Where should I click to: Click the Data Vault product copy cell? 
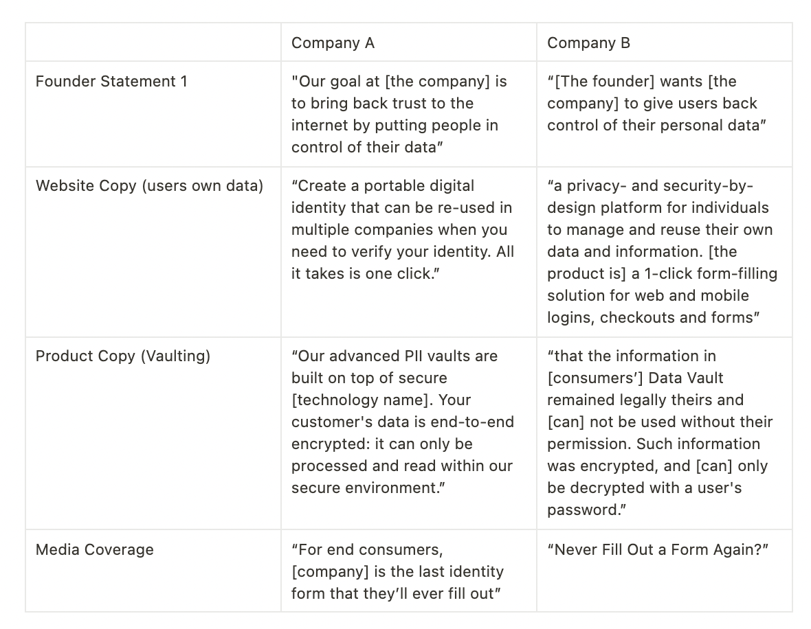click(658, 433)
